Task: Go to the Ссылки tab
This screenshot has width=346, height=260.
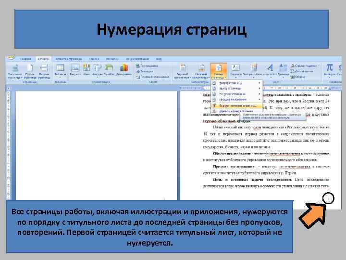Action: click(x=94, y=59)
